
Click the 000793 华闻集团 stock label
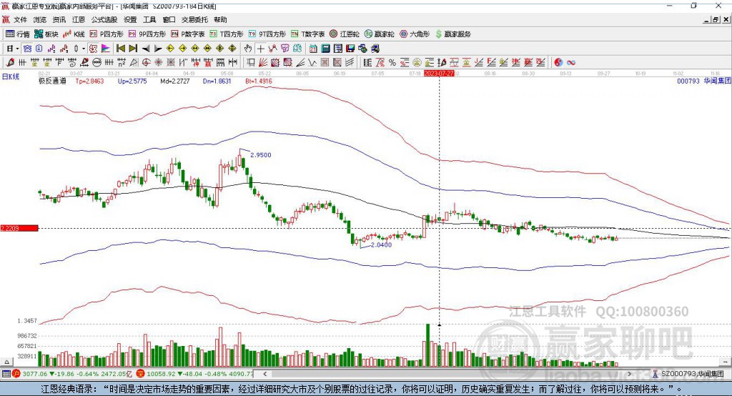(704, 81)
